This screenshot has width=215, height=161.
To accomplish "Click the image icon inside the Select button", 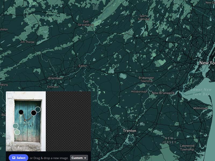I will [14, 158].
